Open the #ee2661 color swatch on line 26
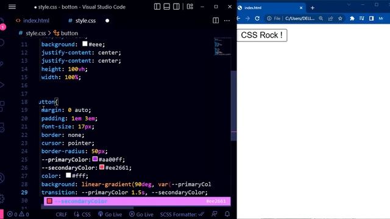Viewport: 390px width, 219px height. pyautogui.click(x=102, y=167)
